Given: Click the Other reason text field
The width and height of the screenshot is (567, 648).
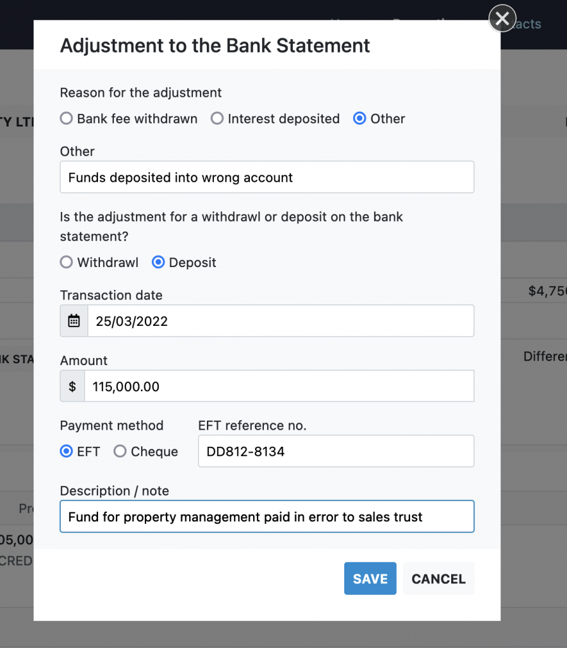Looking at the screenshot, I should click(266, 177).
